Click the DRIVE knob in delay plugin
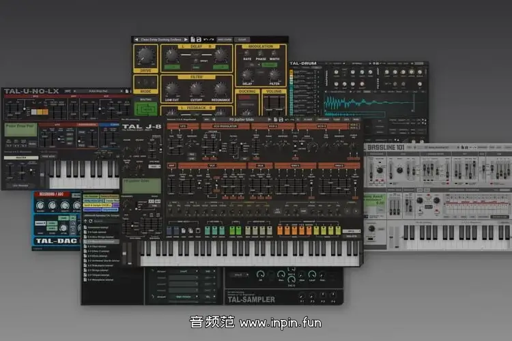Image resolution: width=512 pixels, height=341 pixels. coord(145,56)
